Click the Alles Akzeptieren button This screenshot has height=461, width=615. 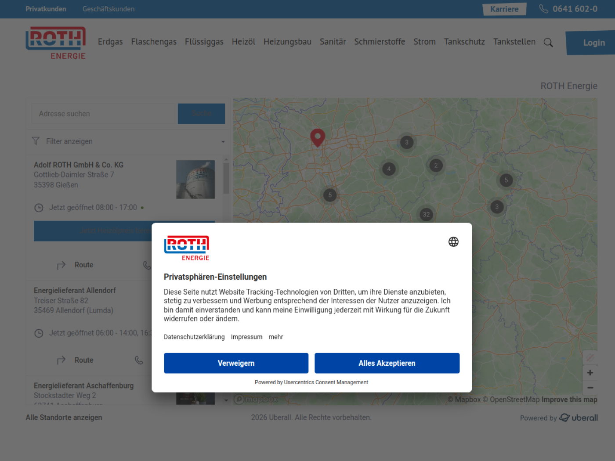387,363
